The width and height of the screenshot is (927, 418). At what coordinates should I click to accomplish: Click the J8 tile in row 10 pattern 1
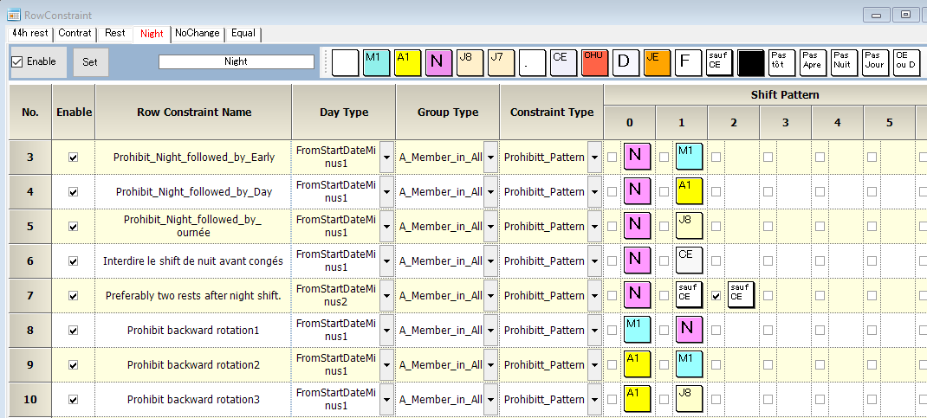[x=689, y=398]
